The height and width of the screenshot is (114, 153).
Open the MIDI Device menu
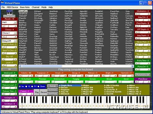tap(12, 7)
